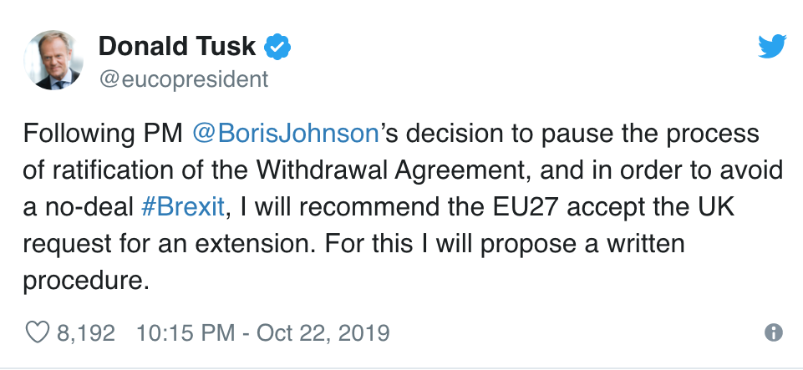Open the @BorisJohnson mention
803x370 pixels.
pos(287,134)
